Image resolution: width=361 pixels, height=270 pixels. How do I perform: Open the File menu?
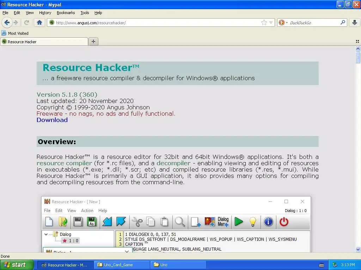pyautogui.click(x=5, y=13)
